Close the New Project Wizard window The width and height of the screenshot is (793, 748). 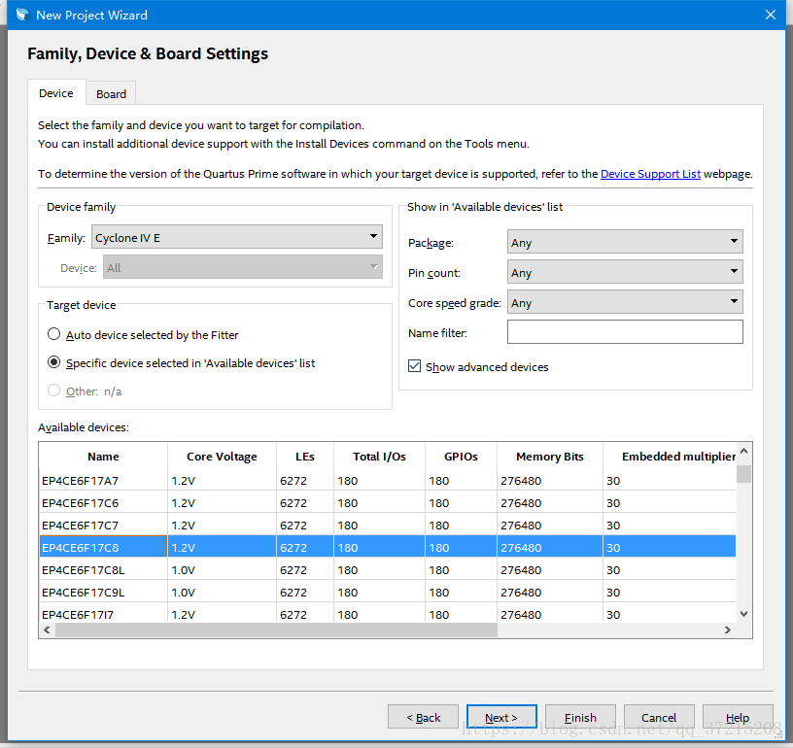(x=771, y=15)
